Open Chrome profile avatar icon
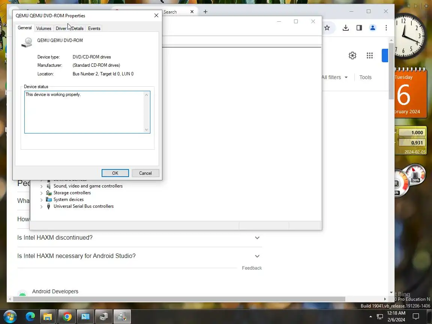Viewport: 432px width, 324px height. pos(372,27)
